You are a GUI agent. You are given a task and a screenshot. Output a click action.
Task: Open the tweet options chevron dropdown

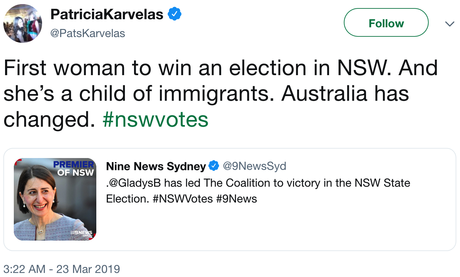tap(450, 24)
